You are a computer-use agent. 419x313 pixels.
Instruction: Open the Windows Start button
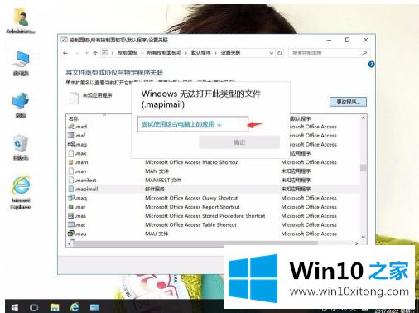[15, 307]
